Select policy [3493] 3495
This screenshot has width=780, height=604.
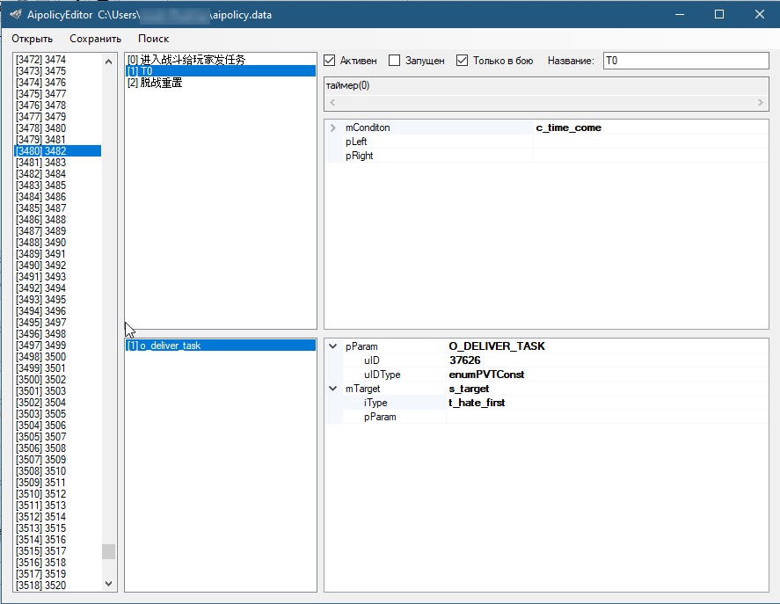point(58,300)
